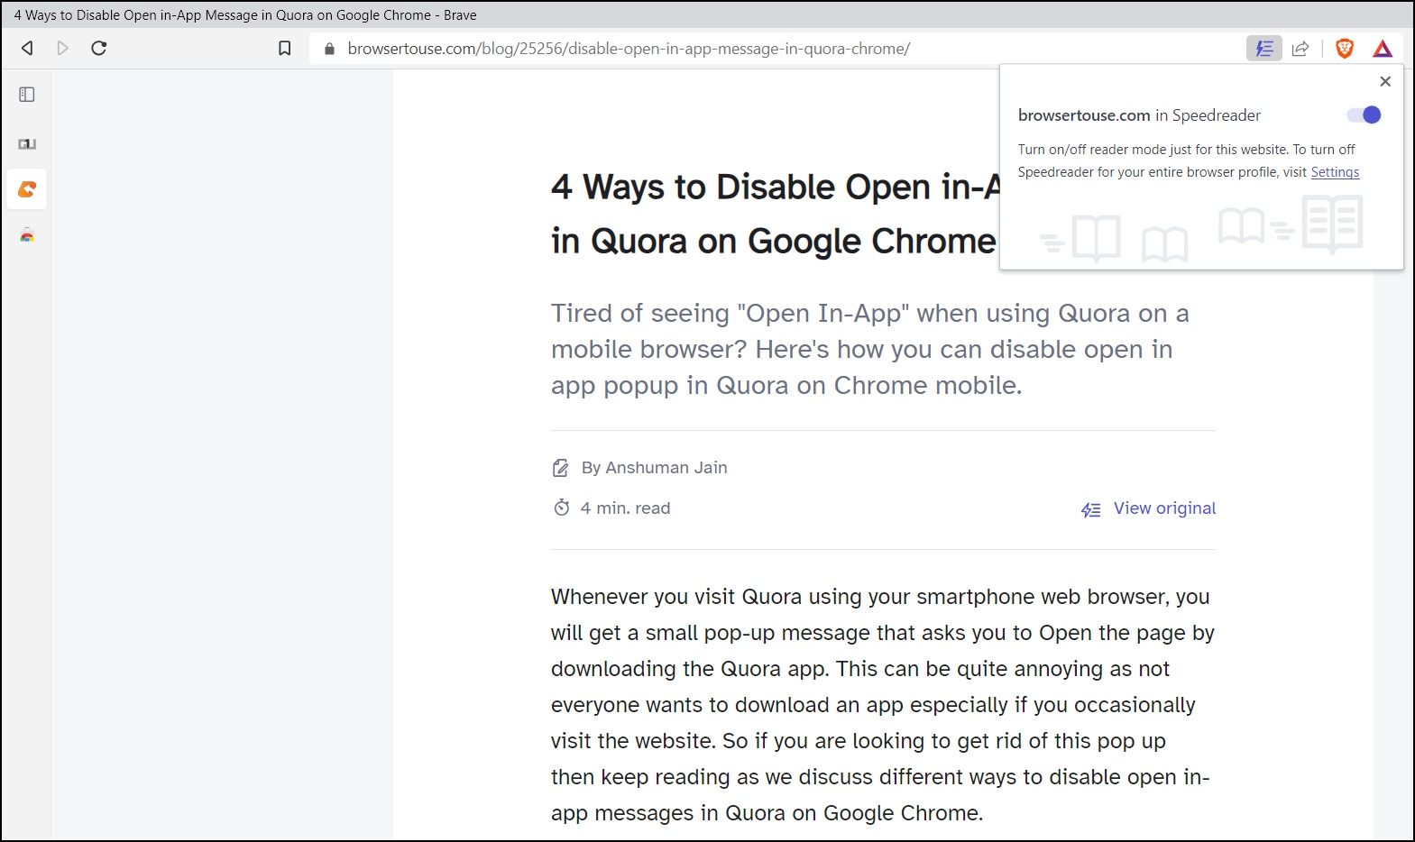Open the share page icon

coord(1300,49)
